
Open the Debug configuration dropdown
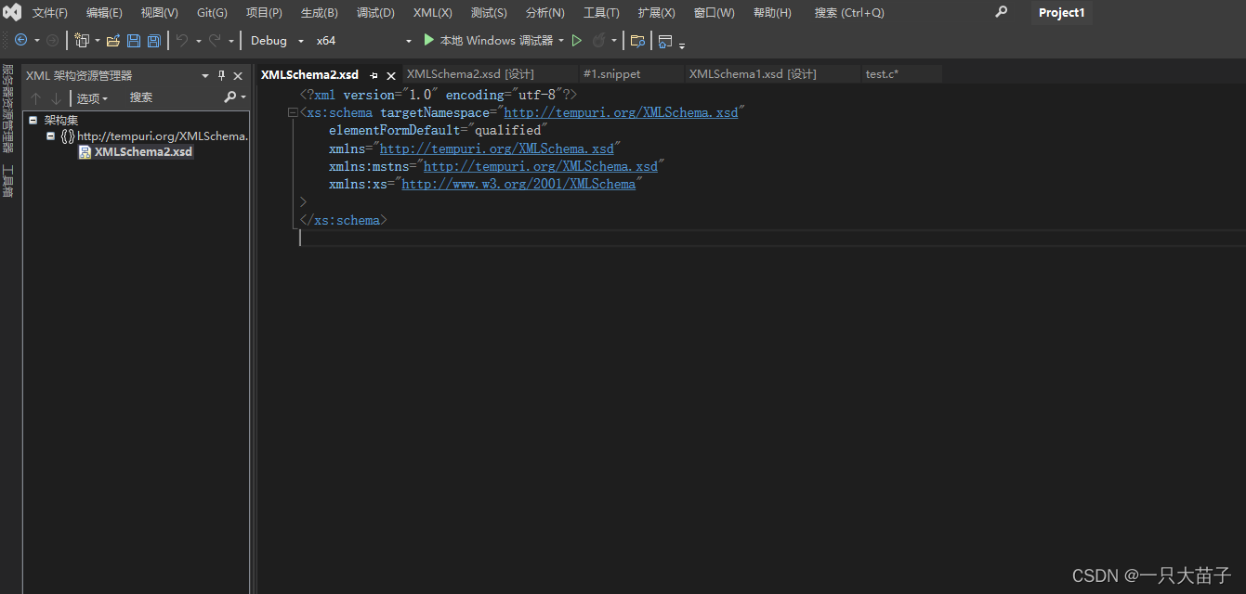[302, 41]
